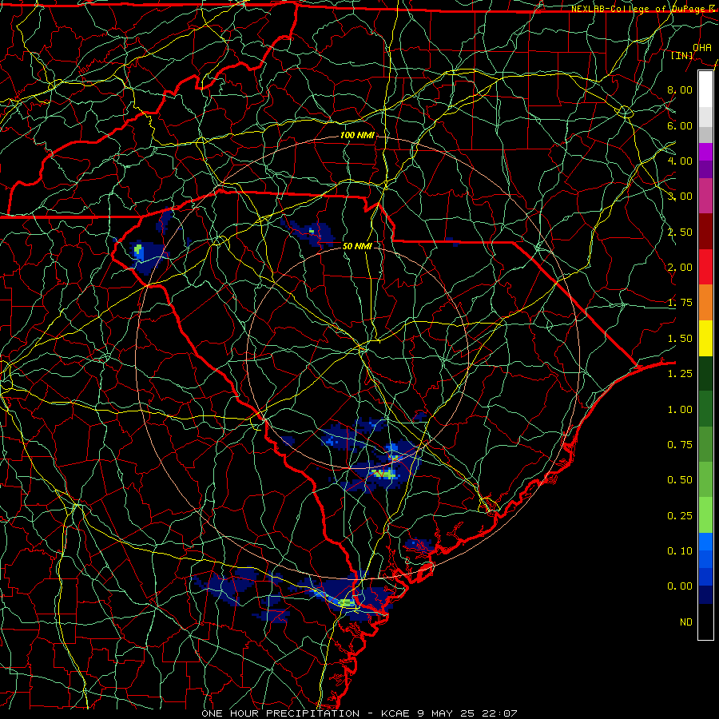The width and height of the screenshot is (719, 719).
Task: Click the 0.75 legend value
Action: [680, 445]
